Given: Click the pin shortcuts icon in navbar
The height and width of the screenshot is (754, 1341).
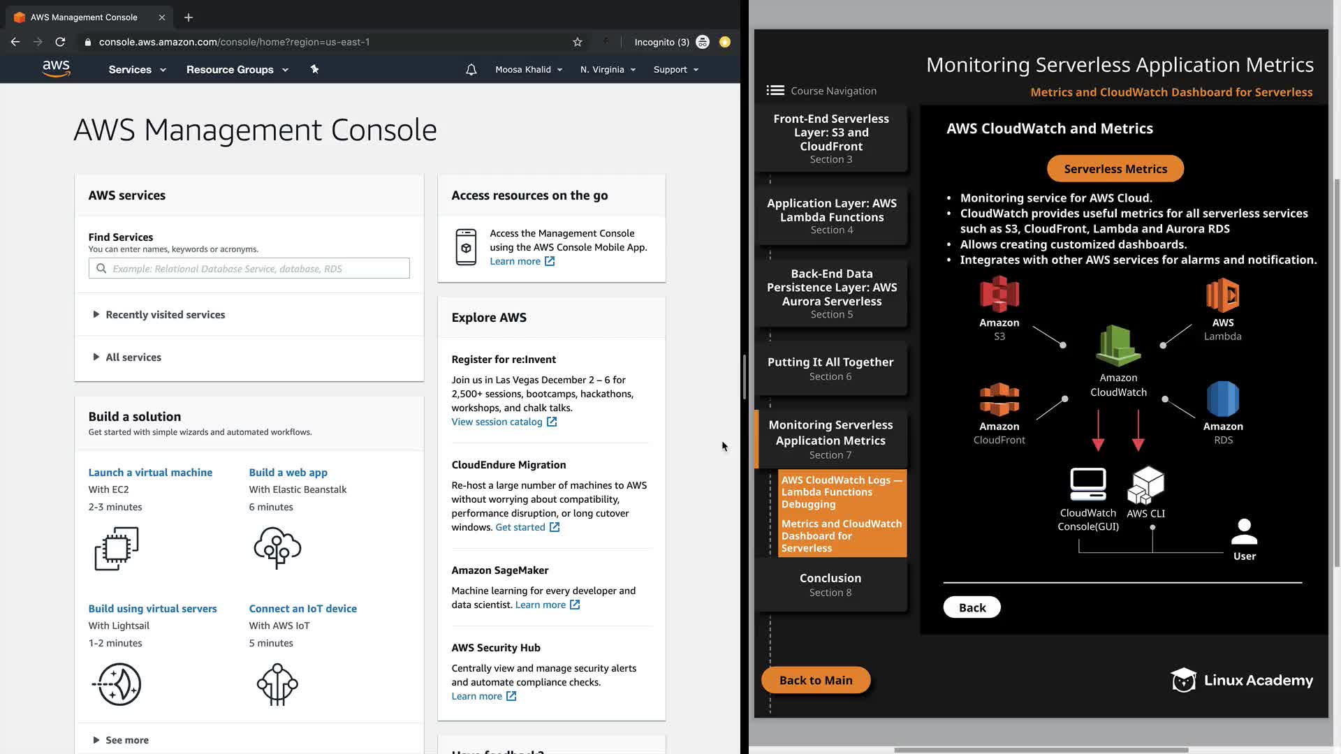Looking at the screenshot, I should point(314,69).
